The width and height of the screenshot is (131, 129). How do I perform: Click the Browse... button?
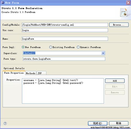pos(119,25)
